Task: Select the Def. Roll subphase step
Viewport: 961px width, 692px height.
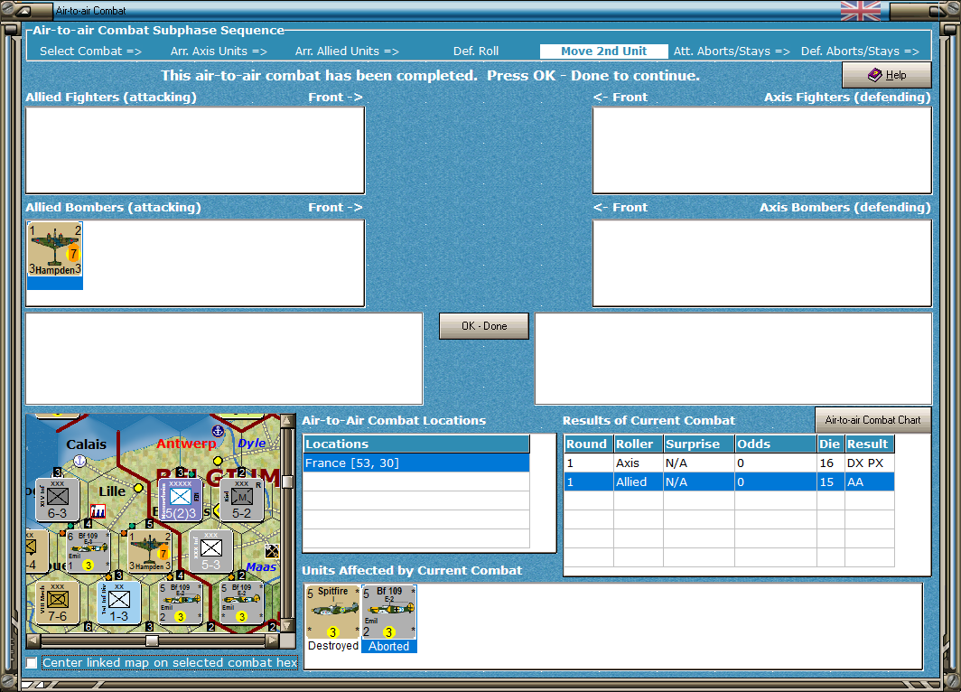Action: [476, 51]
